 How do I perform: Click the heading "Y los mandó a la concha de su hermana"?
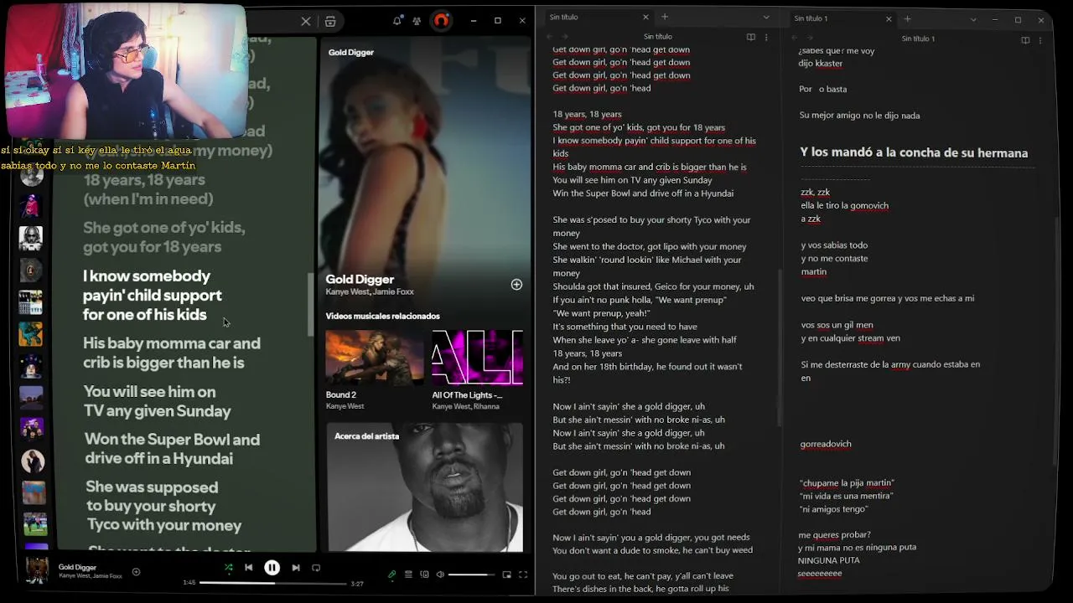[914, 152]
